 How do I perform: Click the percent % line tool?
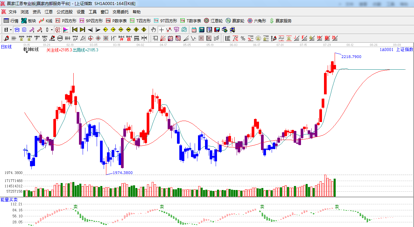pos(243,38)
